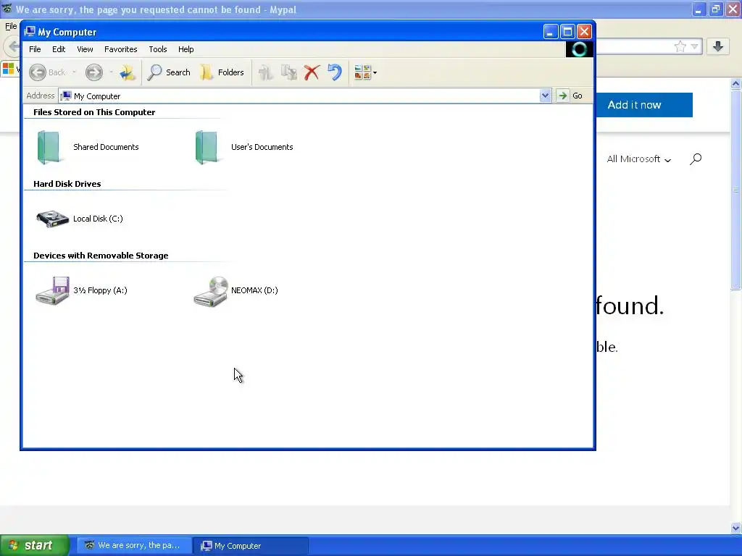Open the Mypal downloads arrow button
Screen dimensions: 742x556
(x=718, y=46)
